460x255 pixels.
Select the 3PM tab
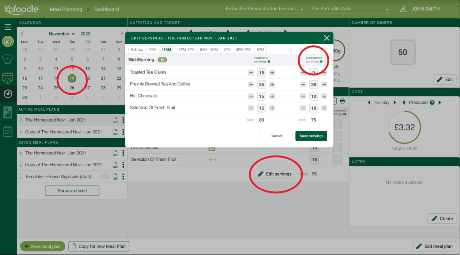[x=227, y=50]
